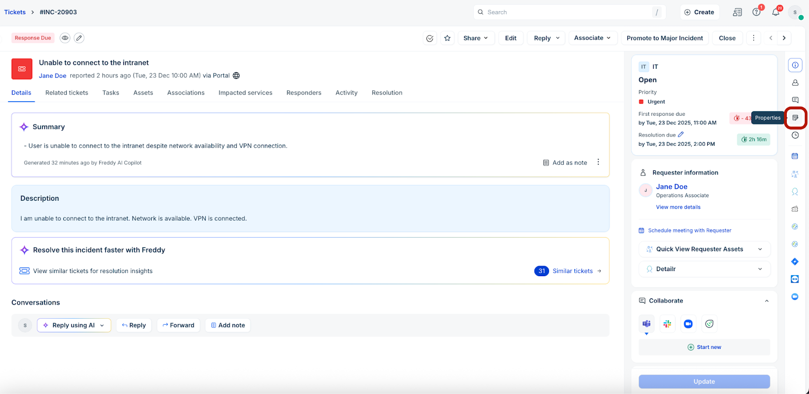Star this ticket as favorite
Screen dimensions: 809x394
(x=447, y=38)
